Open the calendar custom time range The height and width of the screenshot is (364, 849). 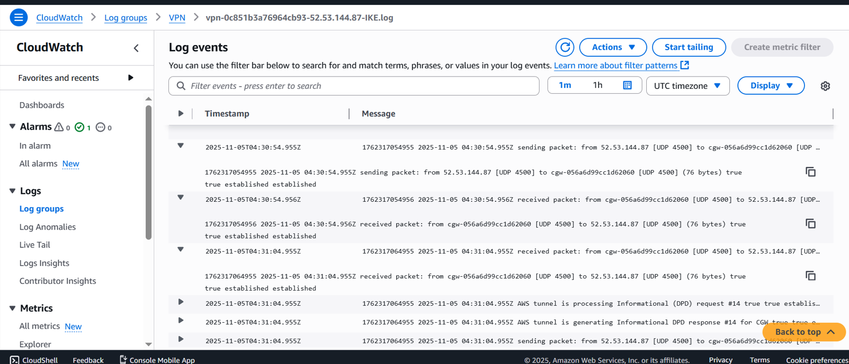pos(627,85)
